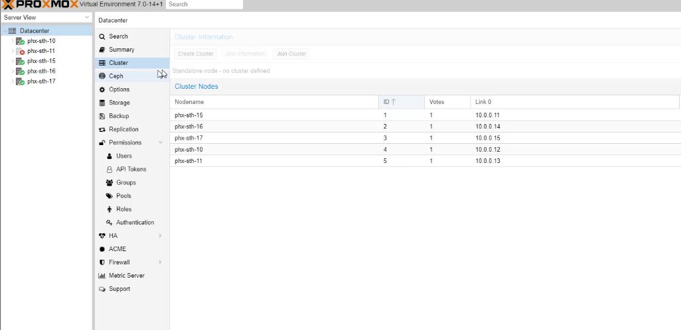Click the phx-sth-17 node status icon
Viewport: 681px width, 330px height.
tap(20, 82)
